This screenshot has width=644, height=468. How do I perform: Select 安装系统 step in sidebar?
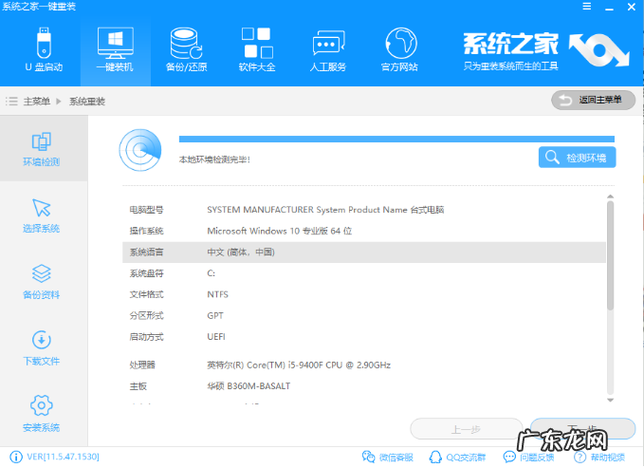pos(42,415)
